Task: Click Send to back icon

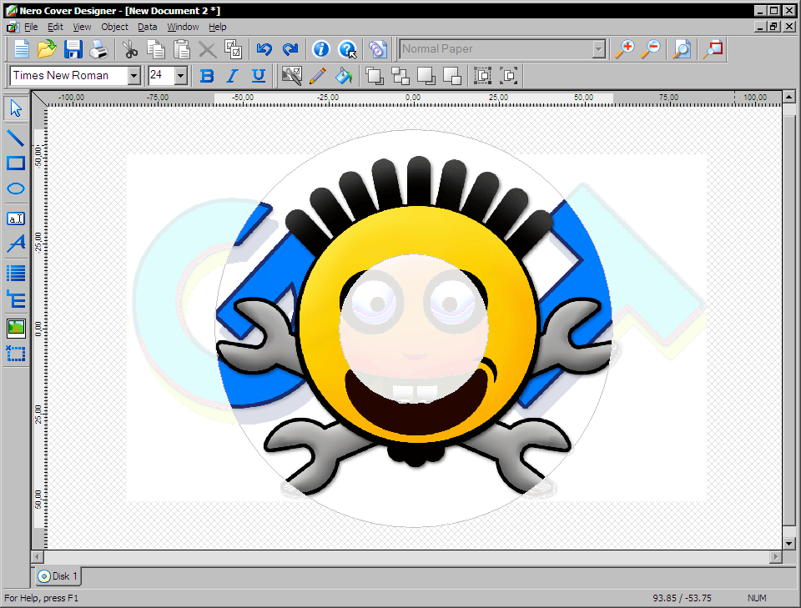Action: [452, 76]
